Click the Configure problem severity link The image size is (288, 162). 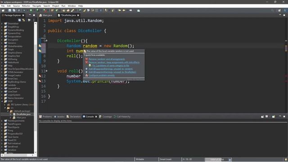click(102, 75)
